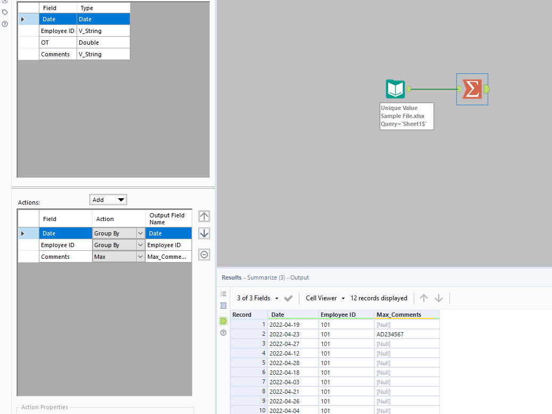Move the selected action up with arrow button
The height and width of the screenshot is (414, 552).
(x=204, y=216)
